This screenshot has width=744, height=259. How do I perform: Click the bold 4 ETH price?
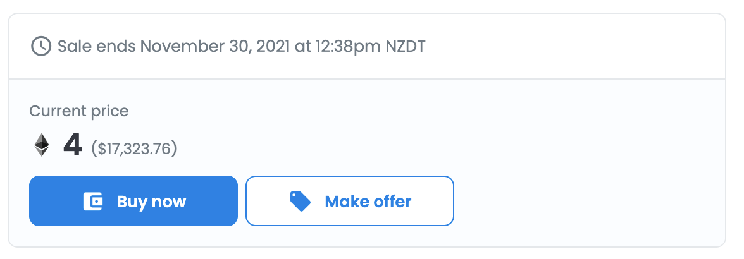(x=73, y=146)
